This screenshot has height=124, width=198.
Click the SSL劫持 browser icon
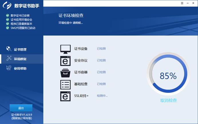point(65,96)
